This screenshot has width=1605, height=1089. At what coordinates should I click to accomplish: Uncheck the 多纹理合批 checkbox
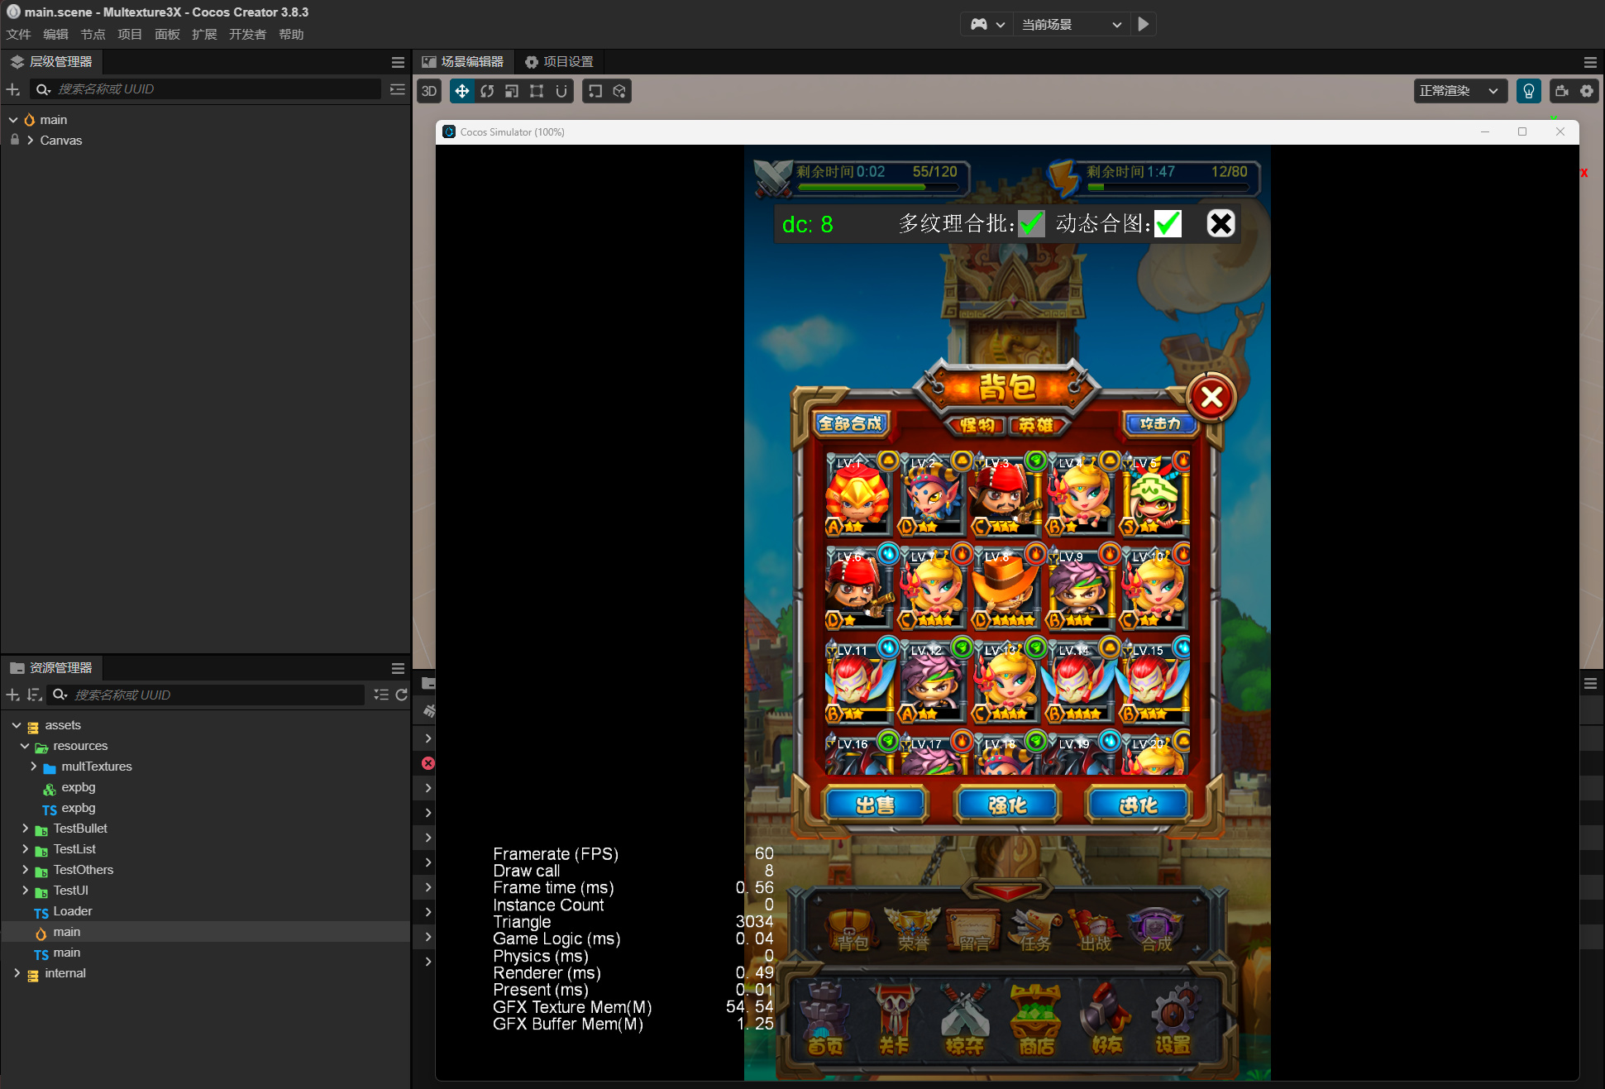(1030, 223)
